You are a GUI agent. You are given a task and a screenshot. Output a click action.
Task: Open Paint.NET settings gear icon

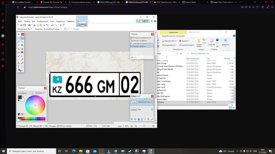(x=152, y=21)
